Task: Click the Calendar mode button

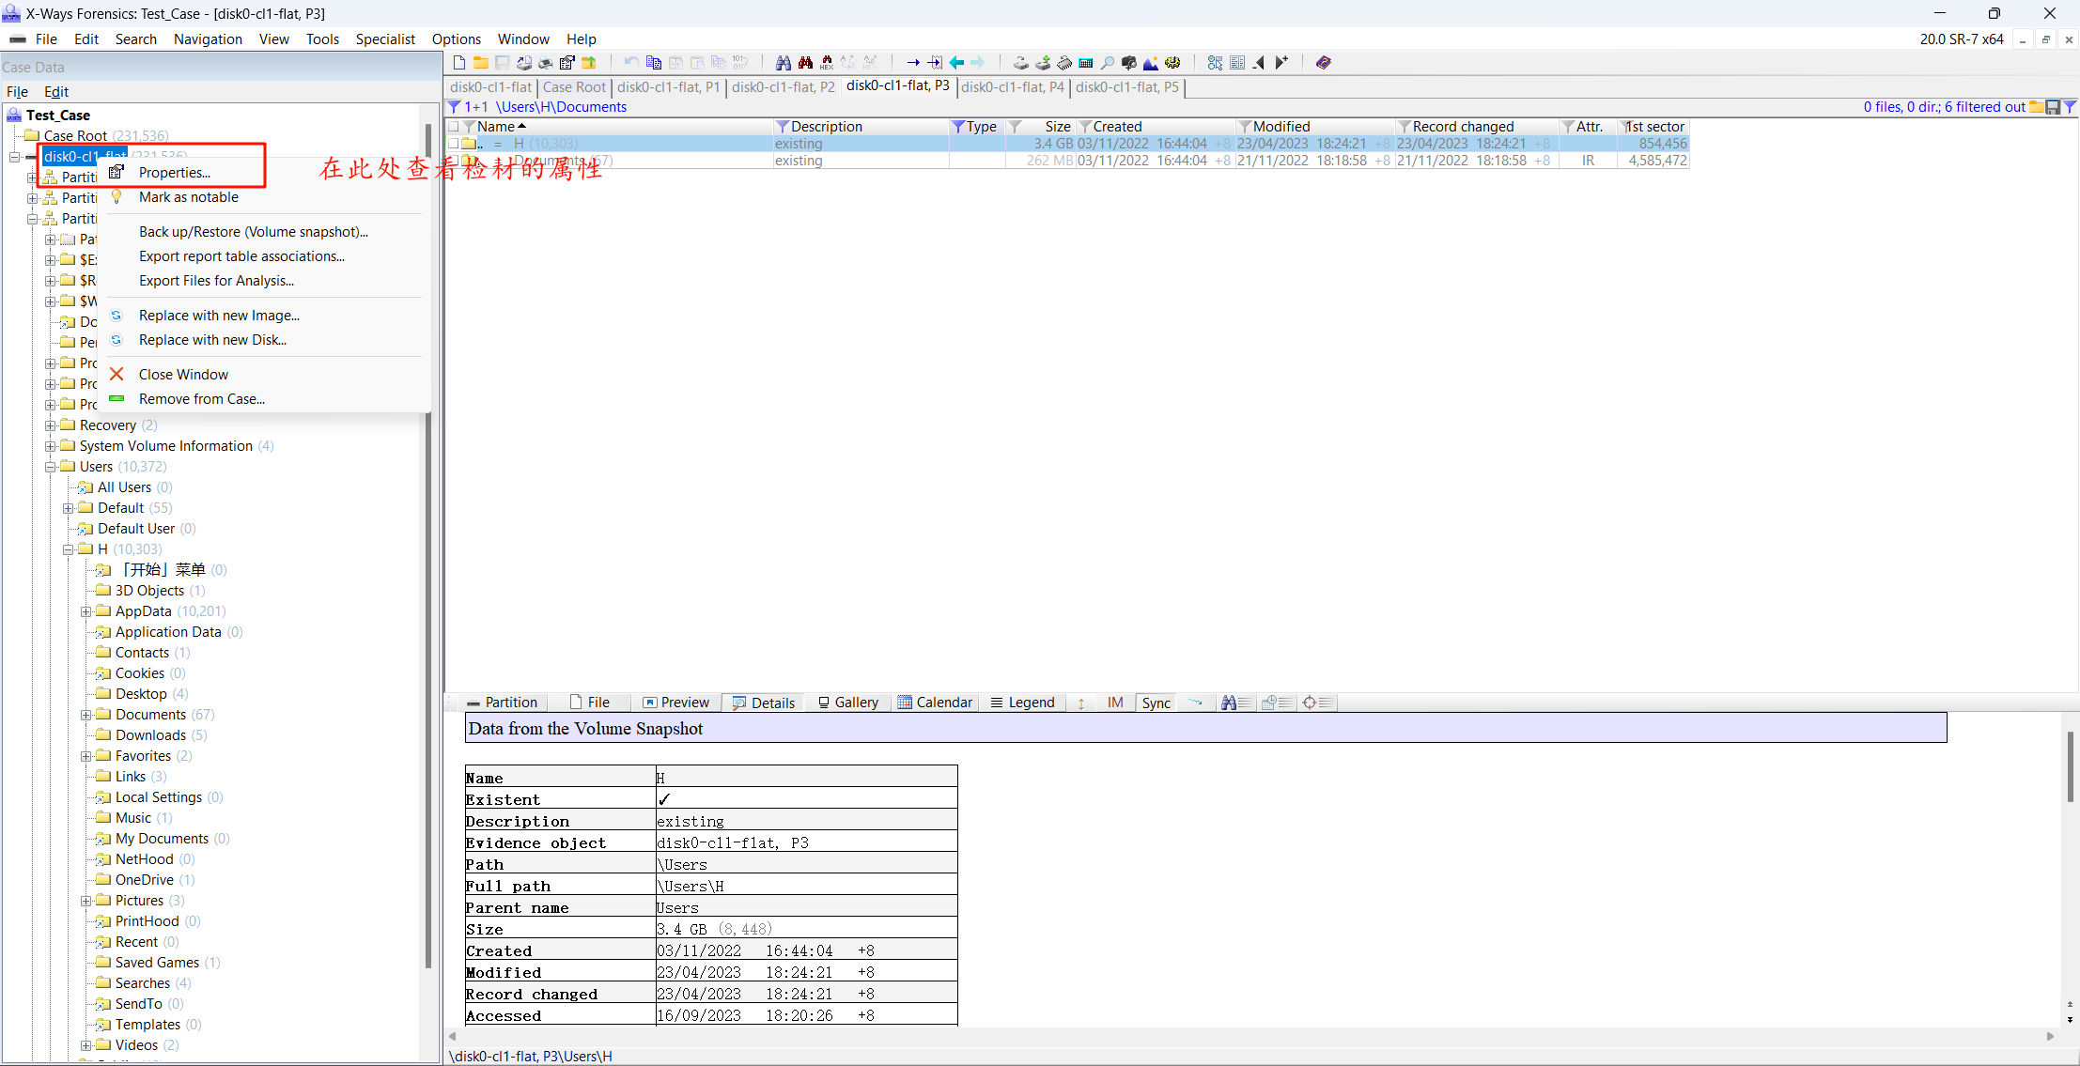Action: (x=935, y=703)
